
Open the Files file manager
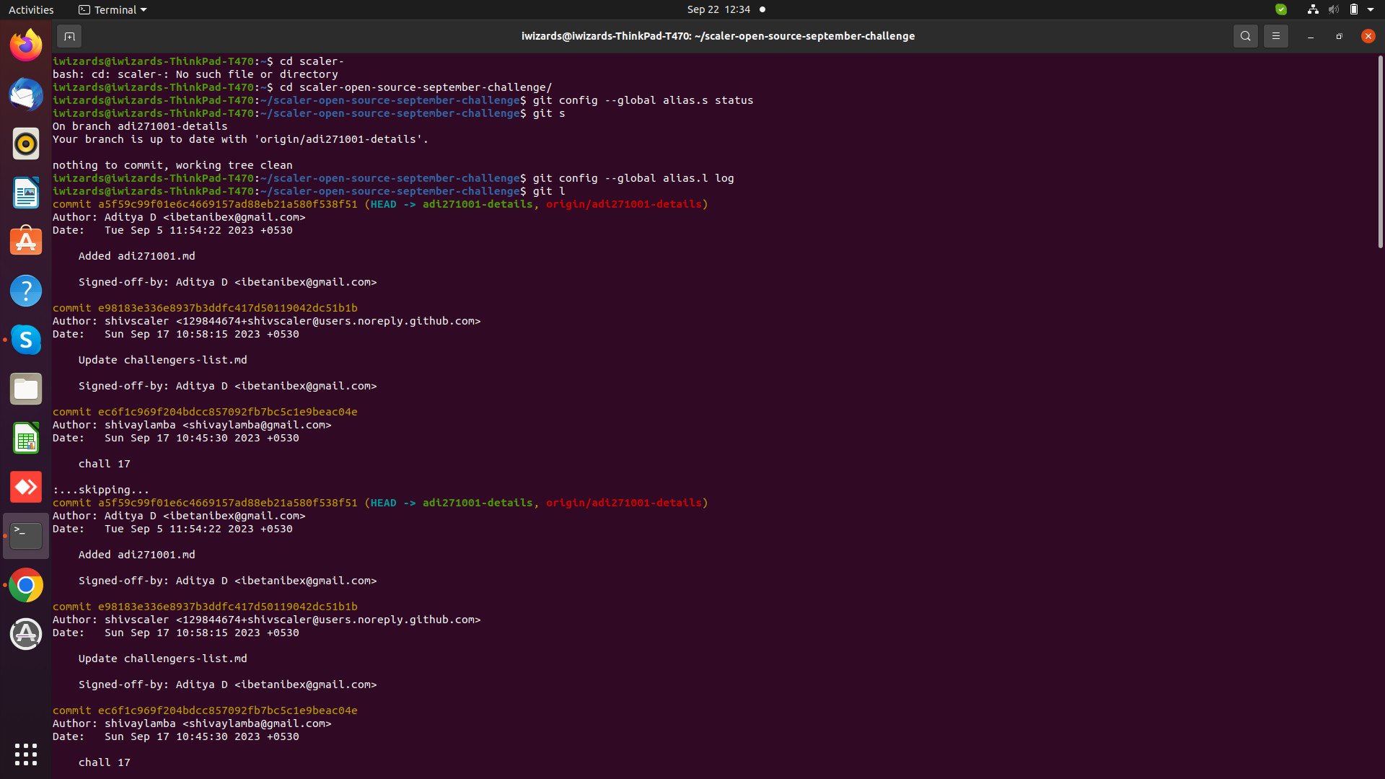pos(26,389)
